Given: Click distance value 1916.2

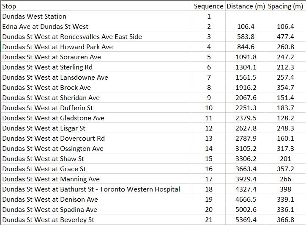Looking at the screenshot, I should click(246, 88).
